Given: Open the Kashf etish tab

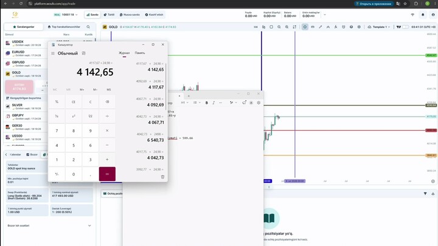Looking at the screenshot, I should (x=154, y=15).
